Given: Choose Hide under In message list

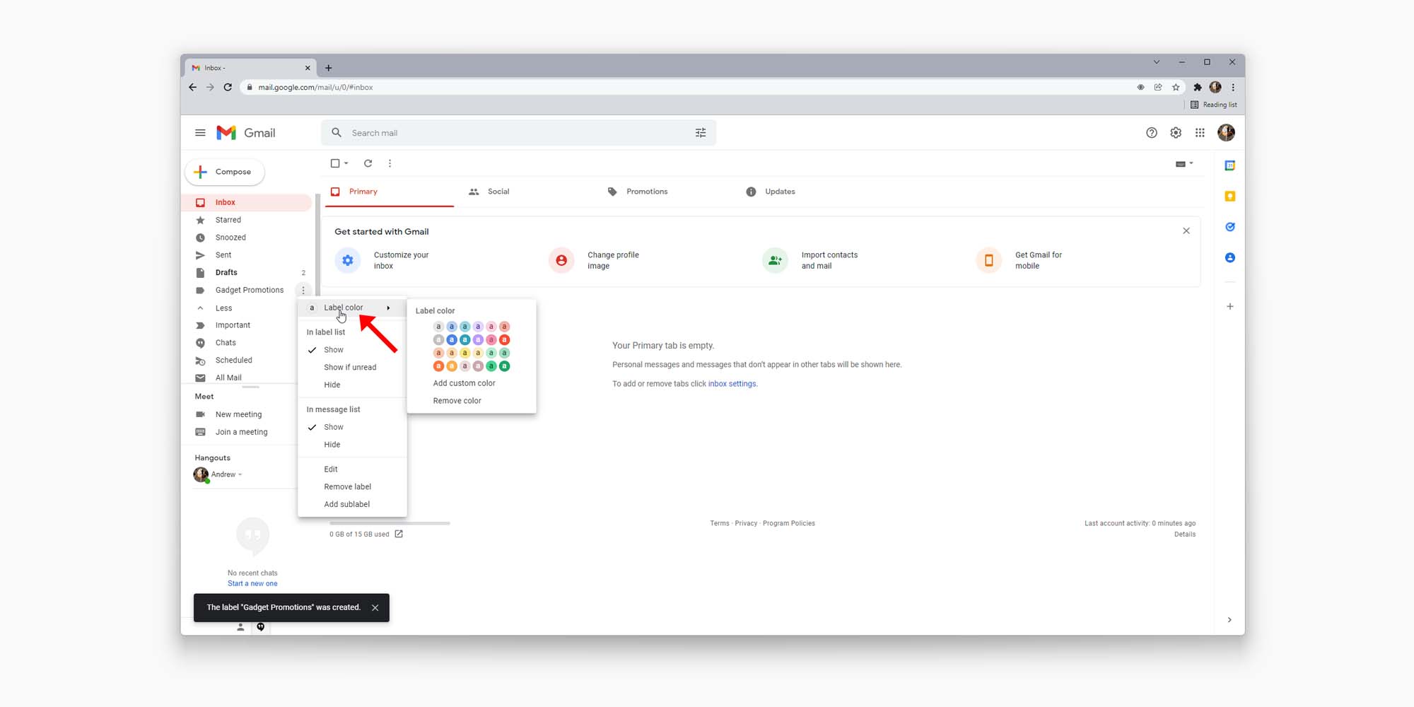Looking at the screenshot, I should 332,445.
